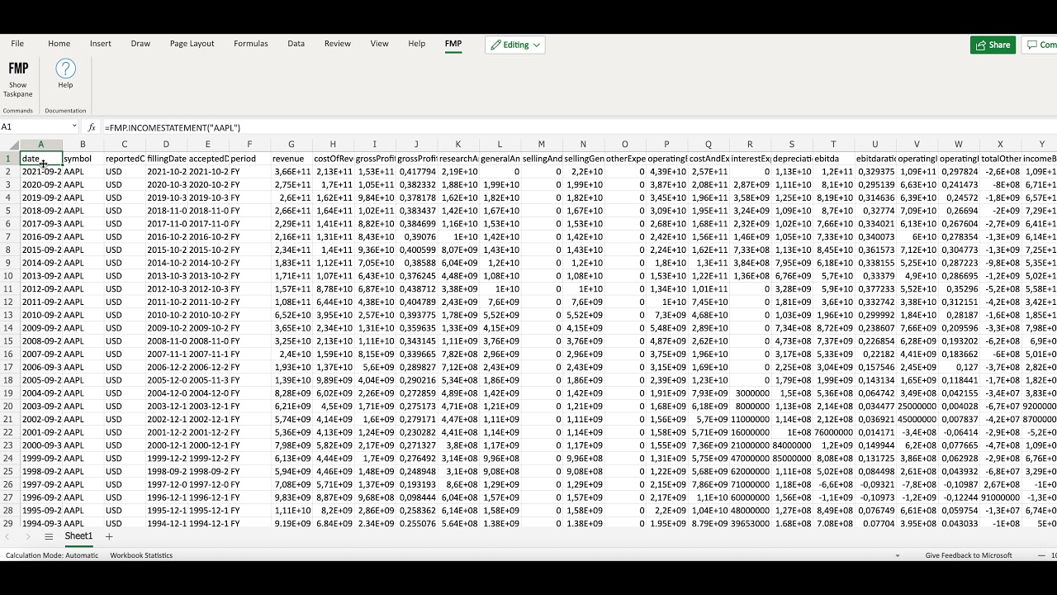The image size is (1057, 595).
Task: Click date cell 2015-09-2 in row 8
Action: tap(40, 250)
